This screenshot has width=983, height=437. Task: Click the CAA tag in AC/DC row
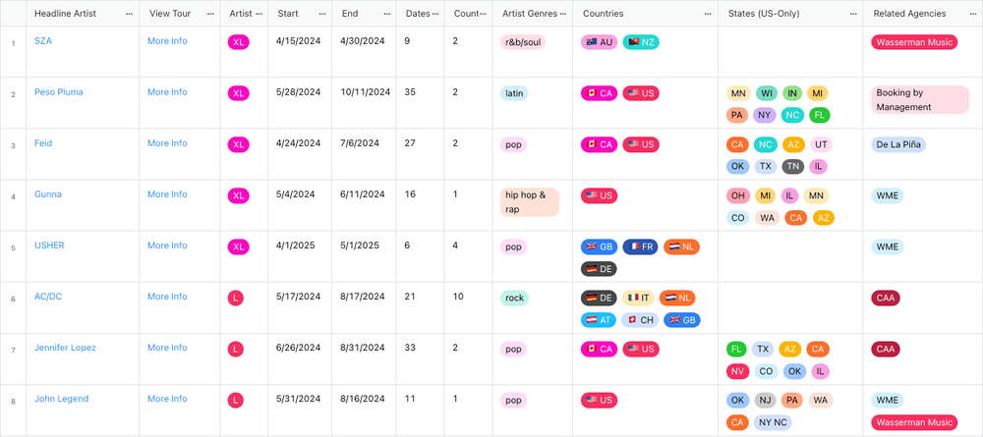pos(886,298)
